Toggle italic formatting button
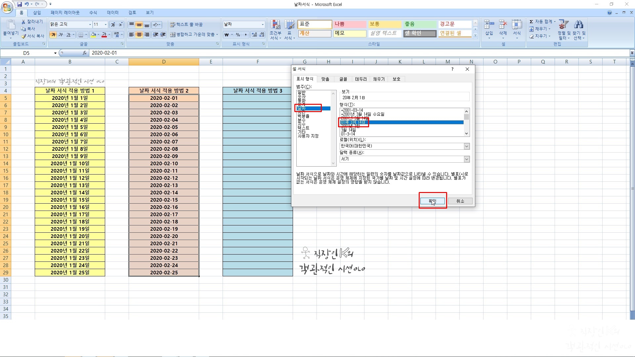Screen dimensions: 635x357 point(61,35)
